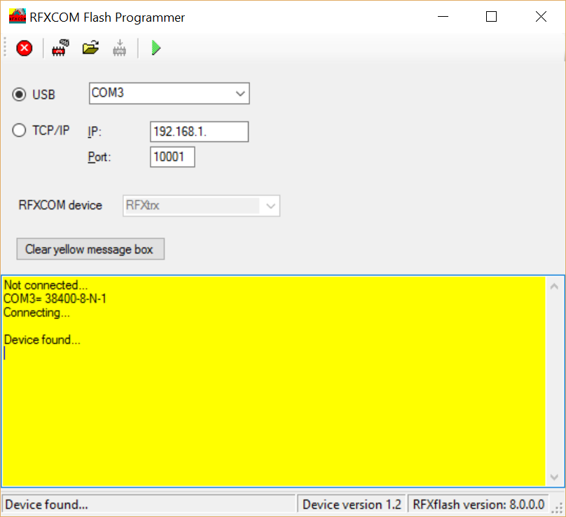The height and width of the screenshot is (517, 566).
Task: Click 'Device version 1.2' status entry
Action: pos(352,504)
